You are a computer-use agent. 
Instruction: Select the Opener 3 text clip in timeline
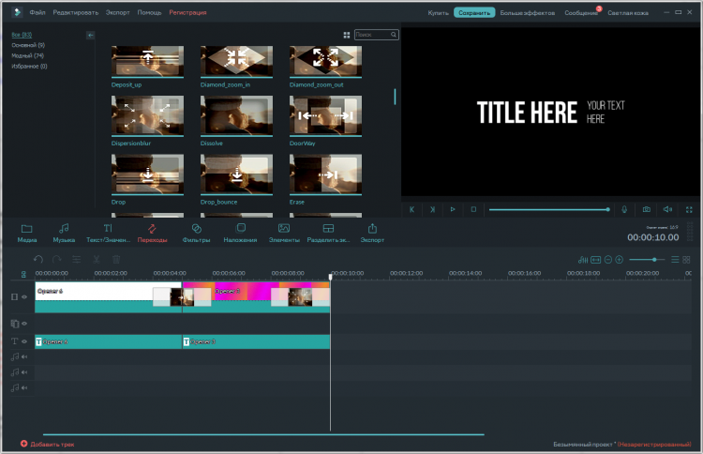coord(256,341)
